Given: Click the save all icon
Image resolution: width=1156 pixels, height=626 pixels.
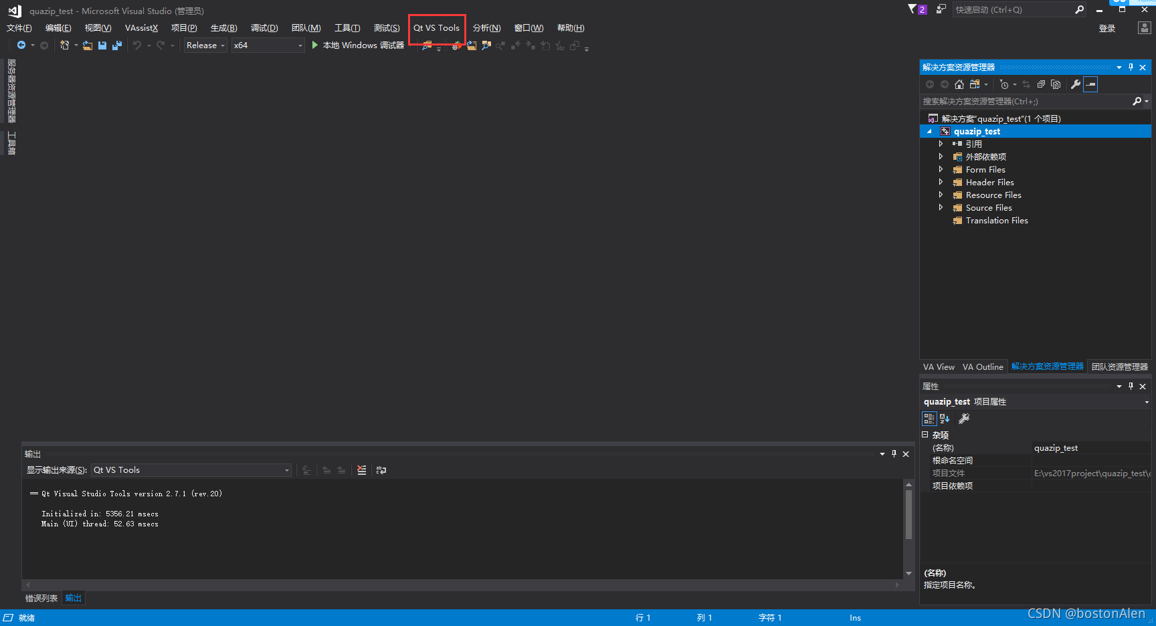Looking at the screenshot, I should click(117, 45).
